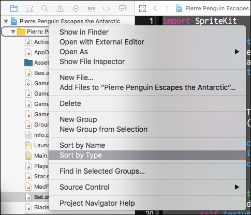Choose Find in Selected Groups…
The width and height of the screenshot is (251, 215).
[147, 171]
